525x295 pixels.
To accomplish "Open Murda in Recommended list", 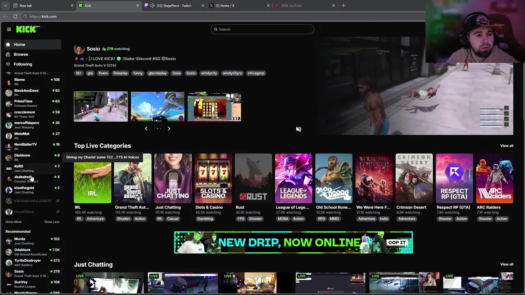I will point(33,241).
